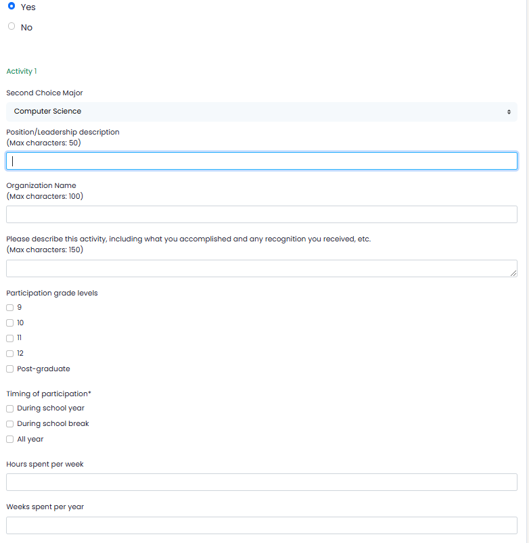Click the Weeks spent per year field

tap(262, 525)
